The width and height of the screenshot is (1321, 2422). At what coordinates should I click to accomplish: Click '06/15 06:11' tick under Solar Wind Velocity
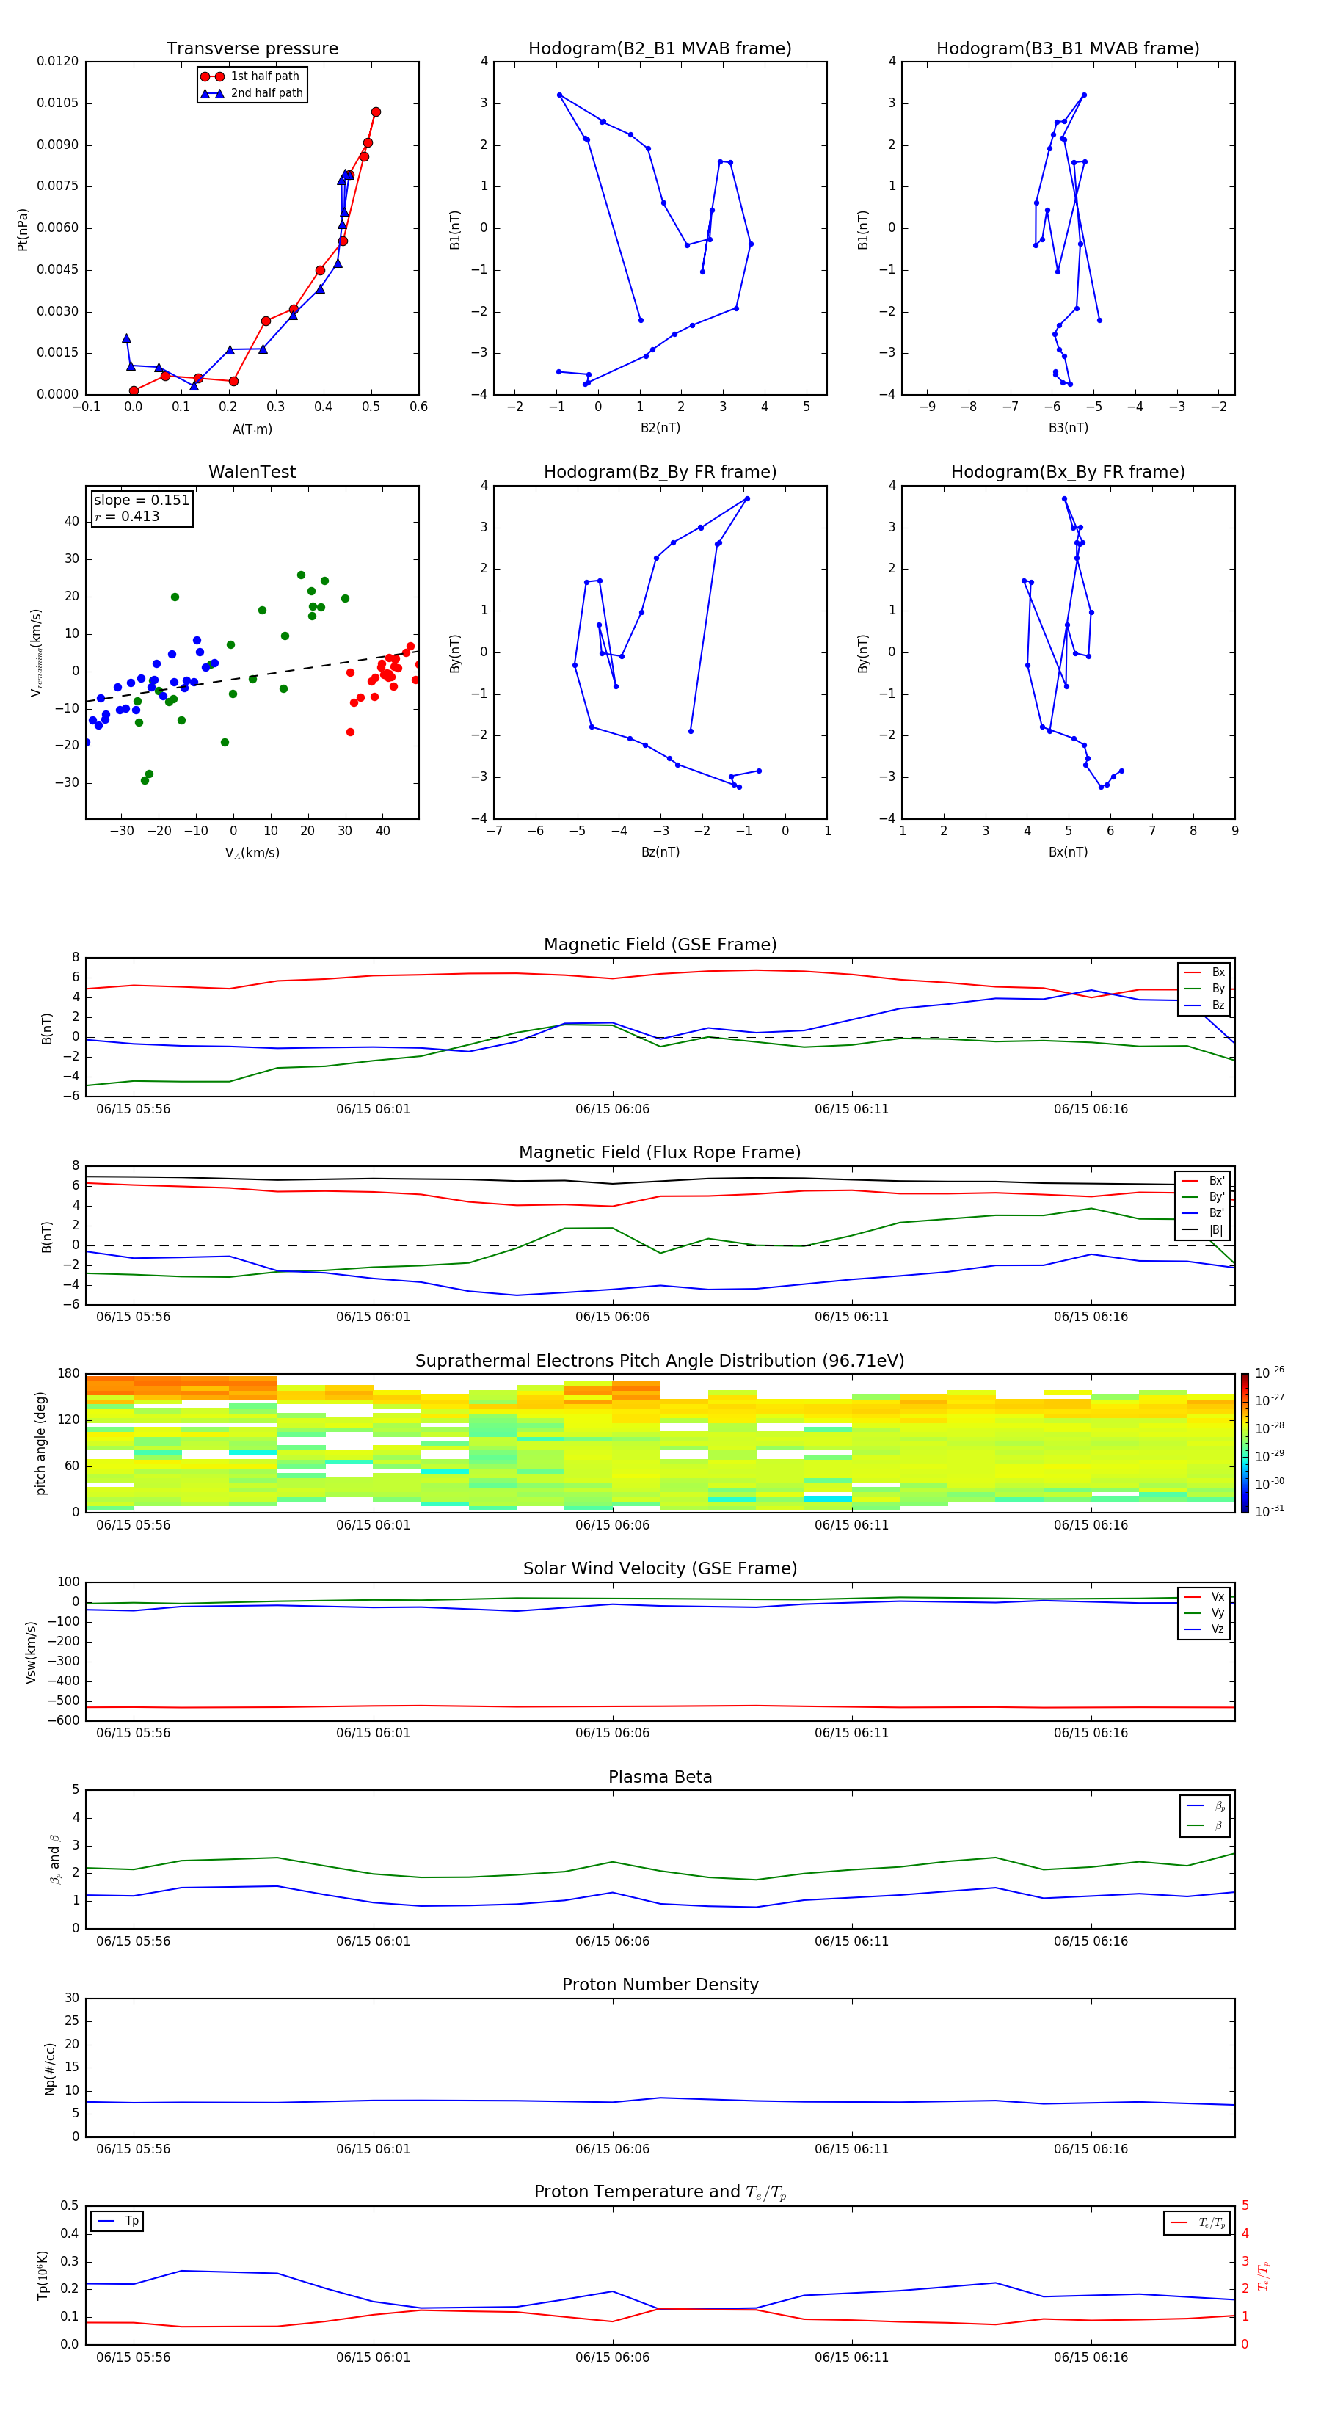point(852,1733)
